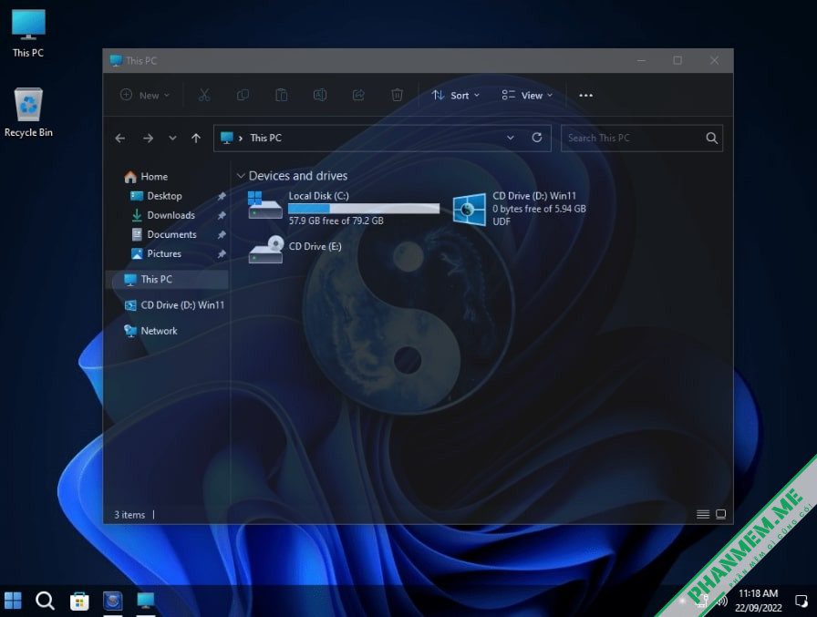This screenshot has height=617, width=817.
Task: Open recent locations chevron
Action: point(172,138)
